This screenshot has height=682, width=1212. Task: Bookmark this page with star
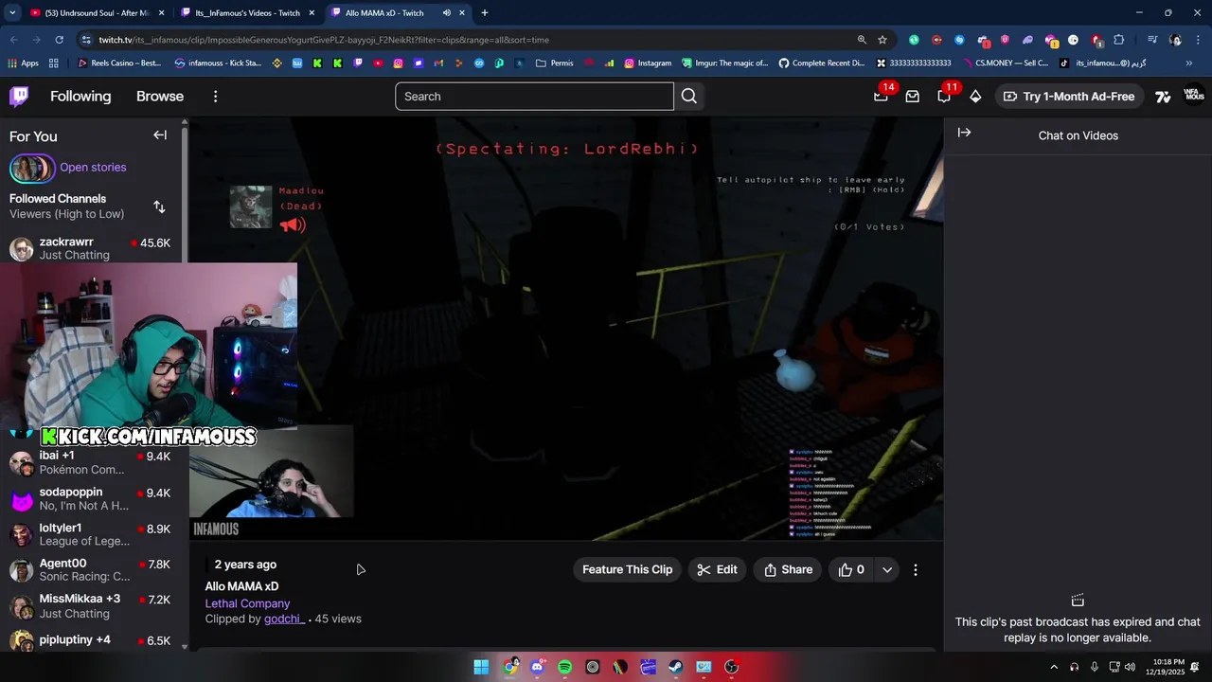(x=882, y=40)
